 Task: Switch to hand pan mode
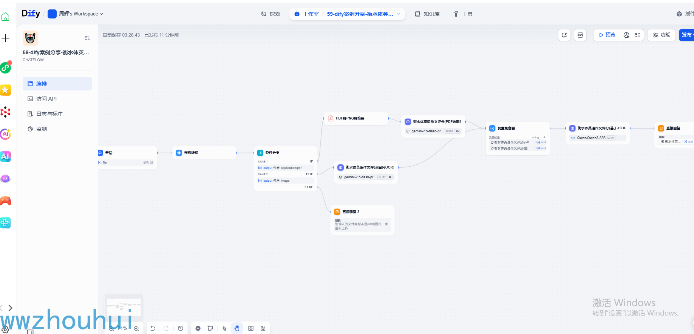coord(237,328)
